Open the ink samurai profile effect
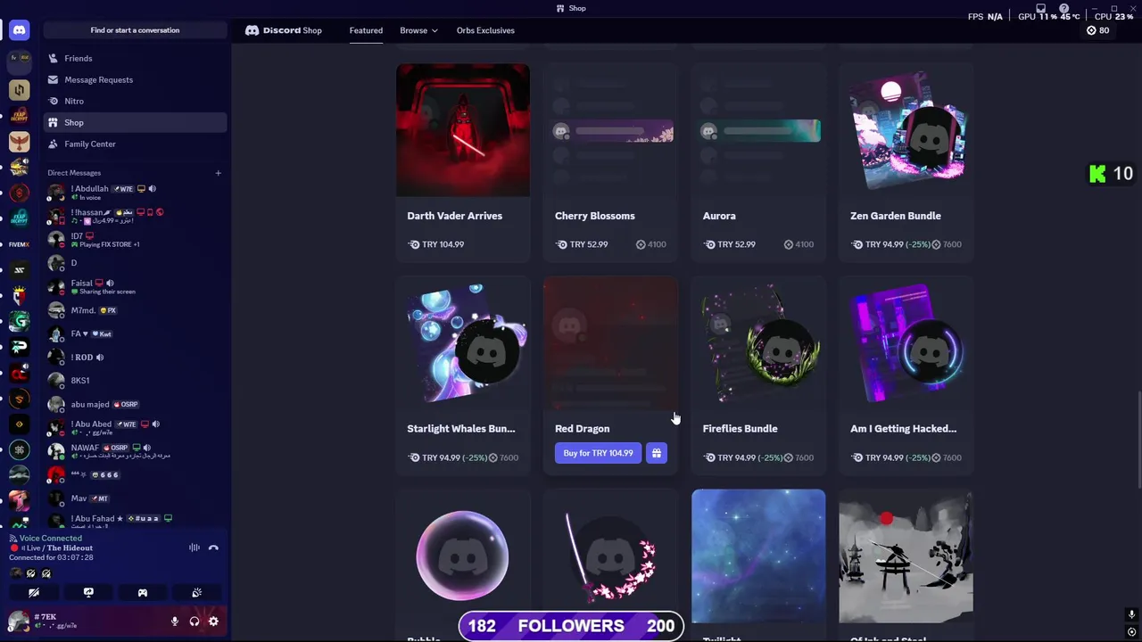 (x=906, y=556)
